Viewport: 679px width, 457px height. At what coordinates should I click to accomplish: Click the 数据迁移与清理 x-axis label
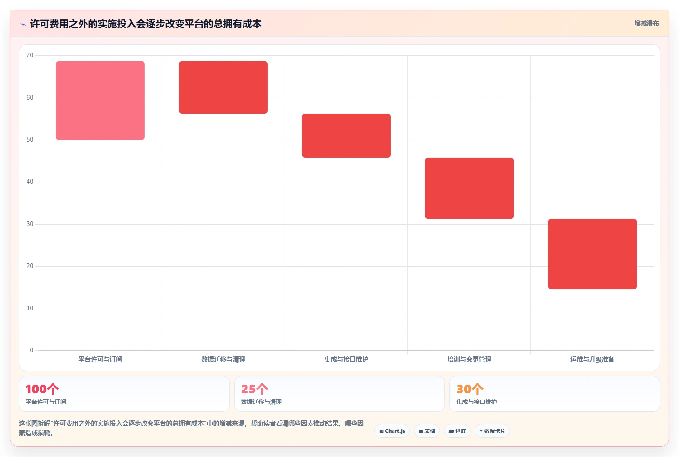pos(223,359)
